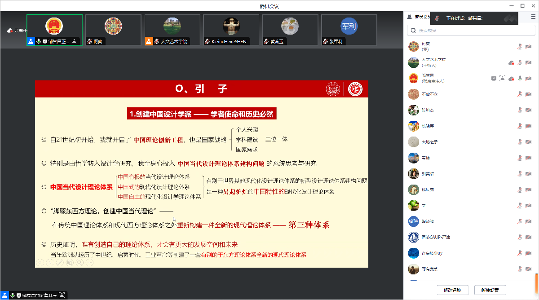Select the KleineHexeSHEN video thumbnail

(231, 29)
